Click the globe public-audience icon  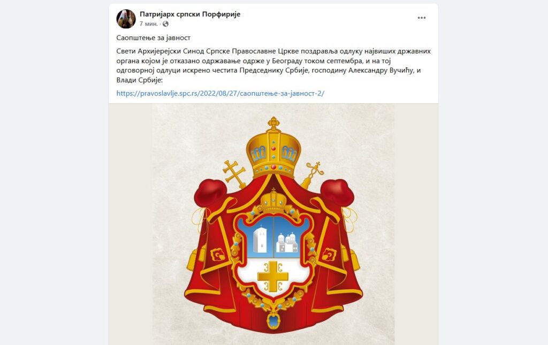click(166, 24)
